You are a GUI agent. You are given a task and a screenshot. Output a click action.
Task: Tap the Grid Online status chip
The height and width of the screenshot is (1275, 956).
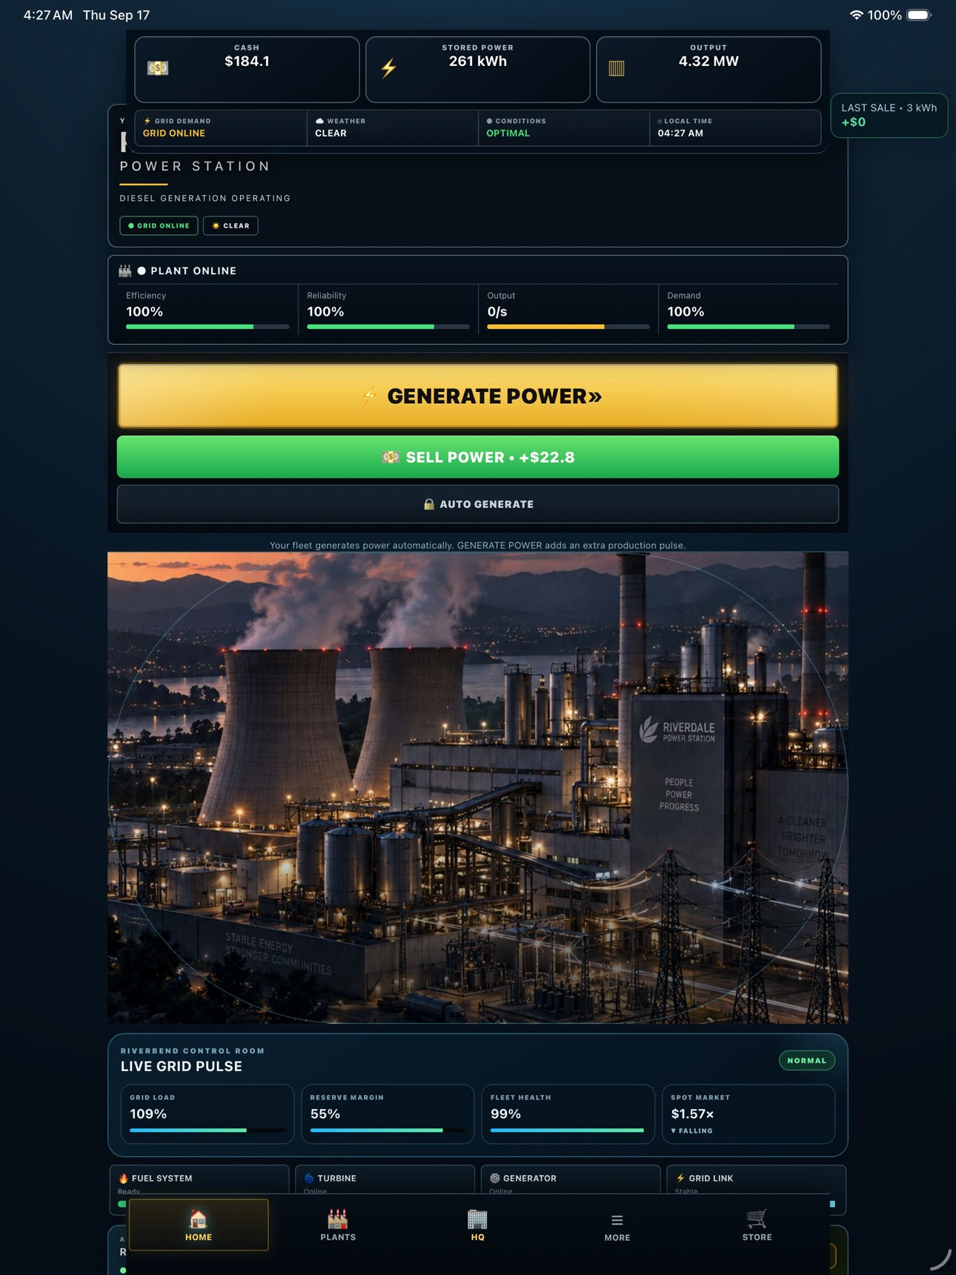159,225
